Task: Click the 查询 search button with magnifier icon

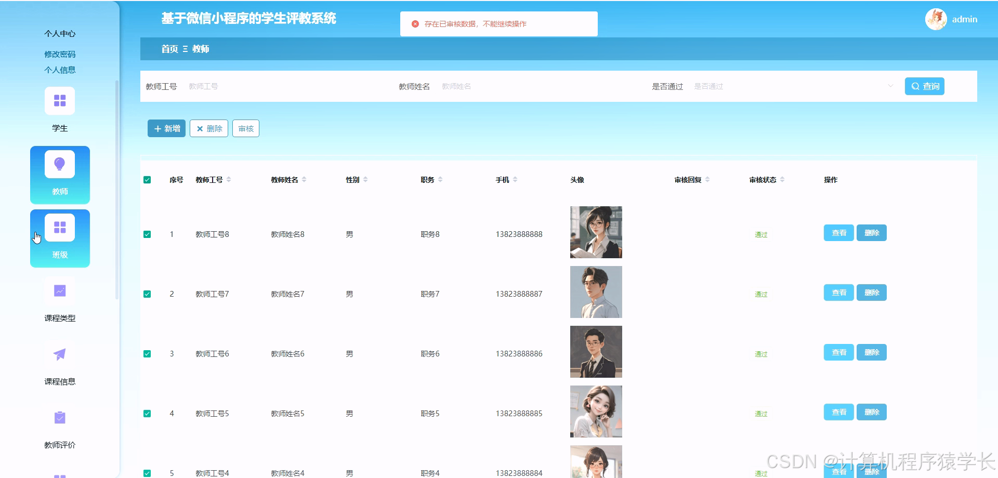Action: coord(925,86)
